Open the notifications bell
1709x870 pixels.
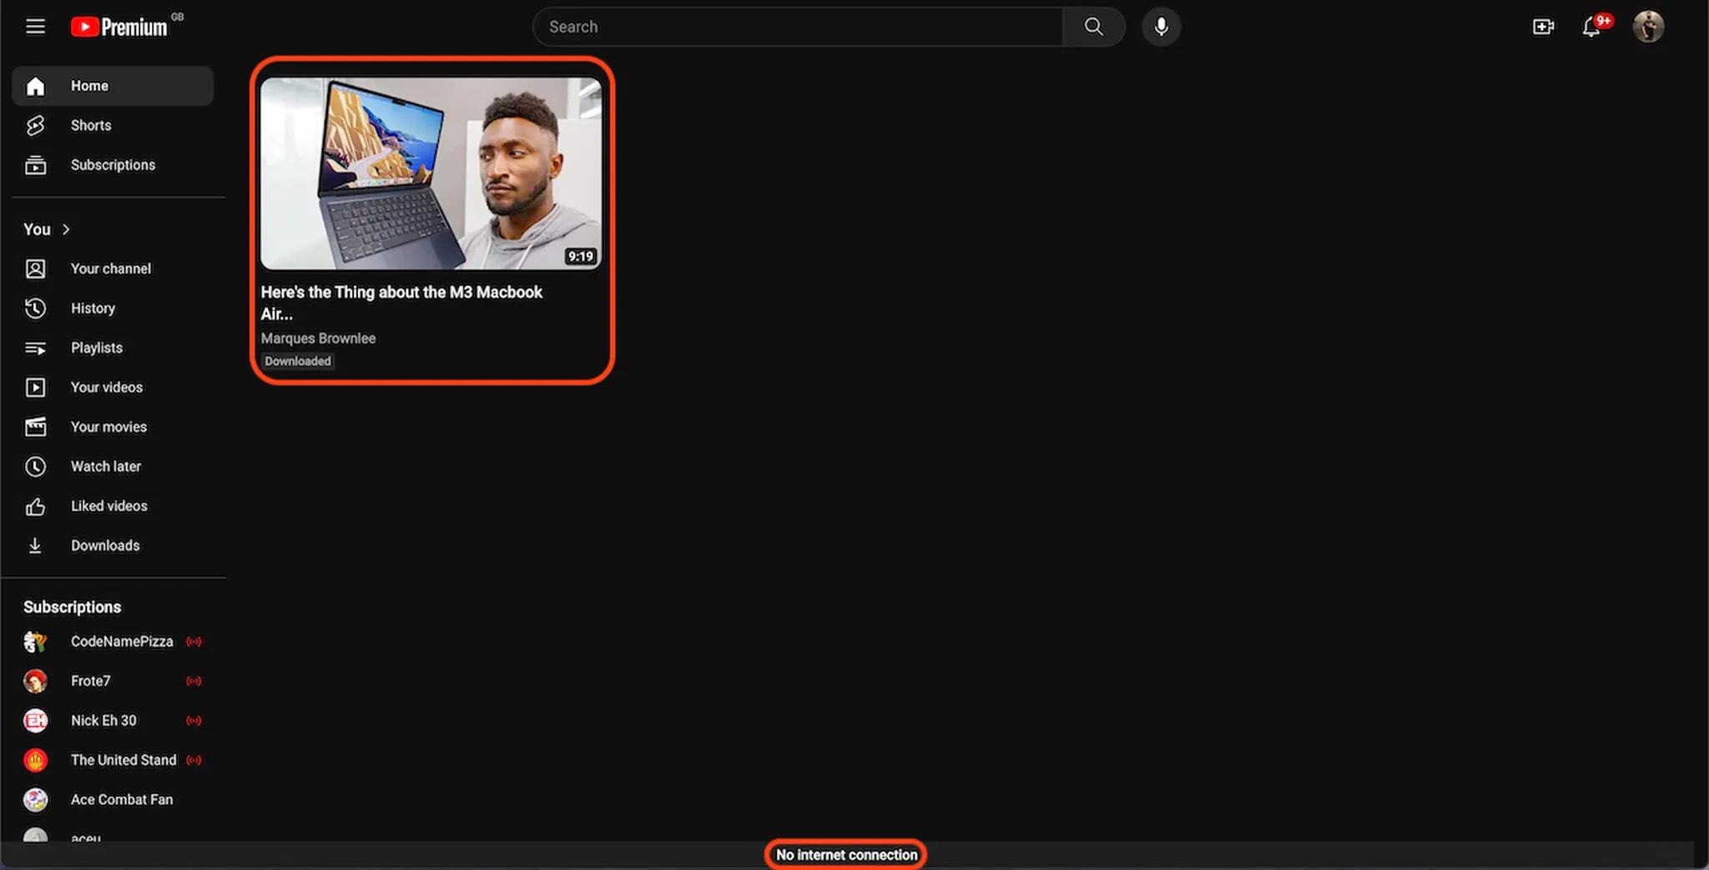pyautogui.click(x=1591, y=27)
